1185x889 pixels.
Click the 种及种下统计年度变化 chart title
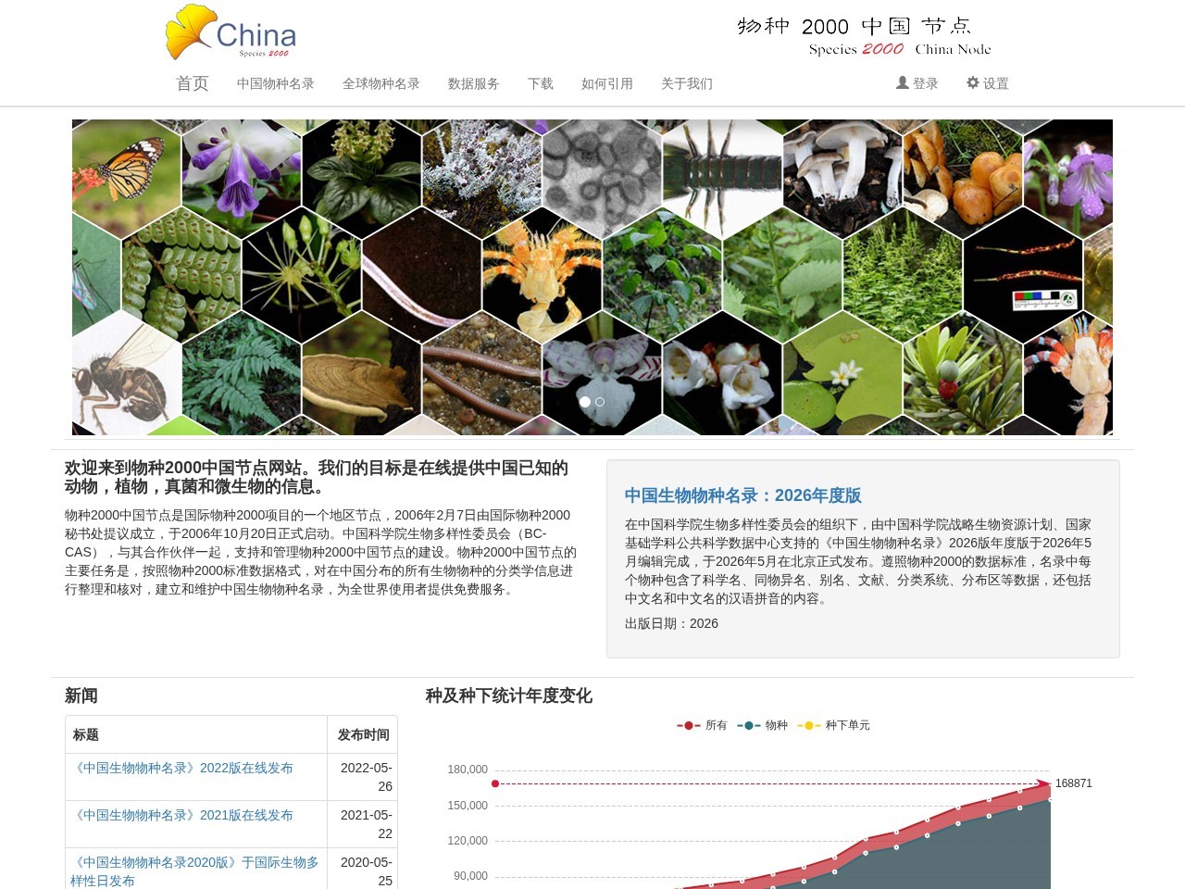pos(508,695)
